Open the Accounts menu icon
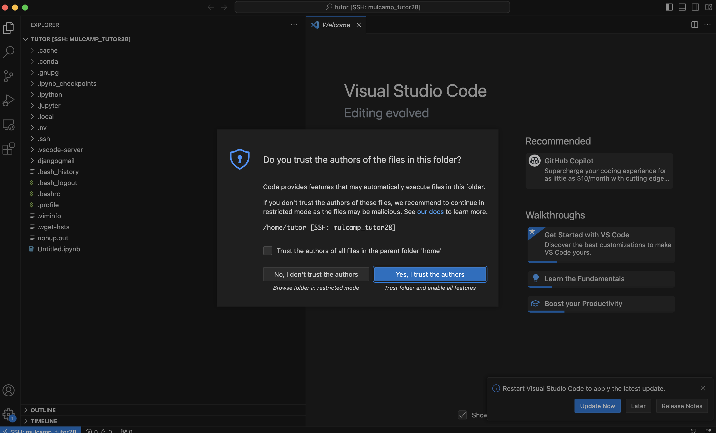The width and height of the screenshot is (716, 433). 9,390
